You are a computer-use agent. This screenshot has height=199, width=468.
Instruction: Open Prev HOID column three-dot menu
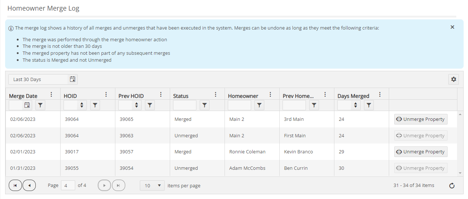point(161,95)
